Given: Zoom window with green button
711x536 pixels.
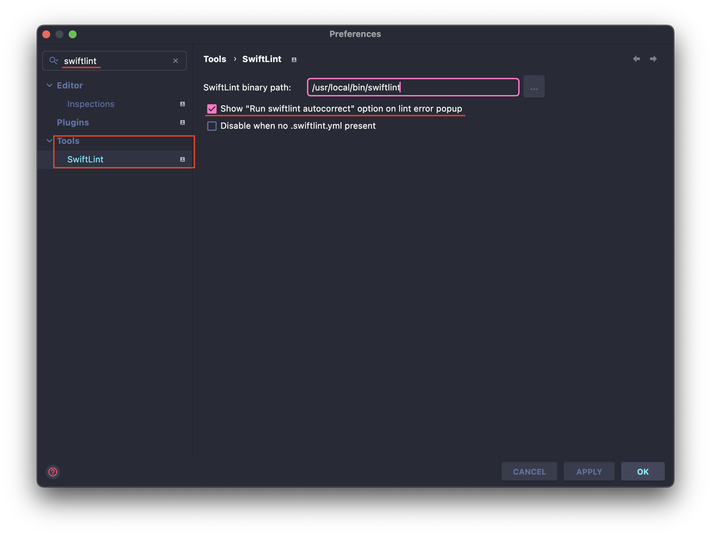Looking at the screenshot, I should [73, 34].
